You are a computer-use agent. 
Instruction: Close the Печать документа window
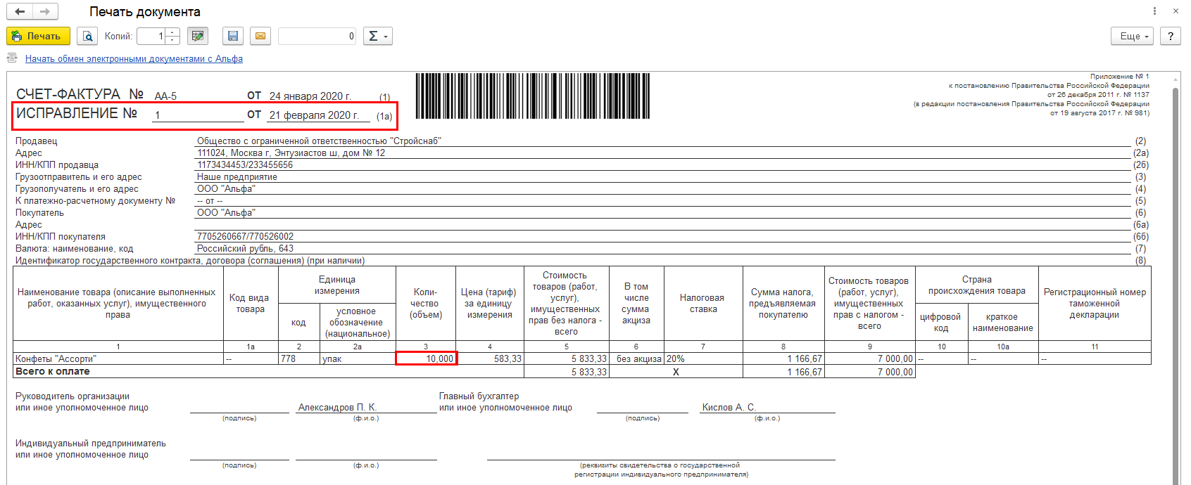coord(1176,11)
